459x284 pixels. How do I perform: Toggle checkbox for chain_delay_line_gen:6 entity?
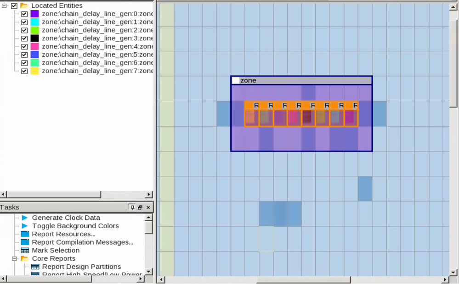25,63
